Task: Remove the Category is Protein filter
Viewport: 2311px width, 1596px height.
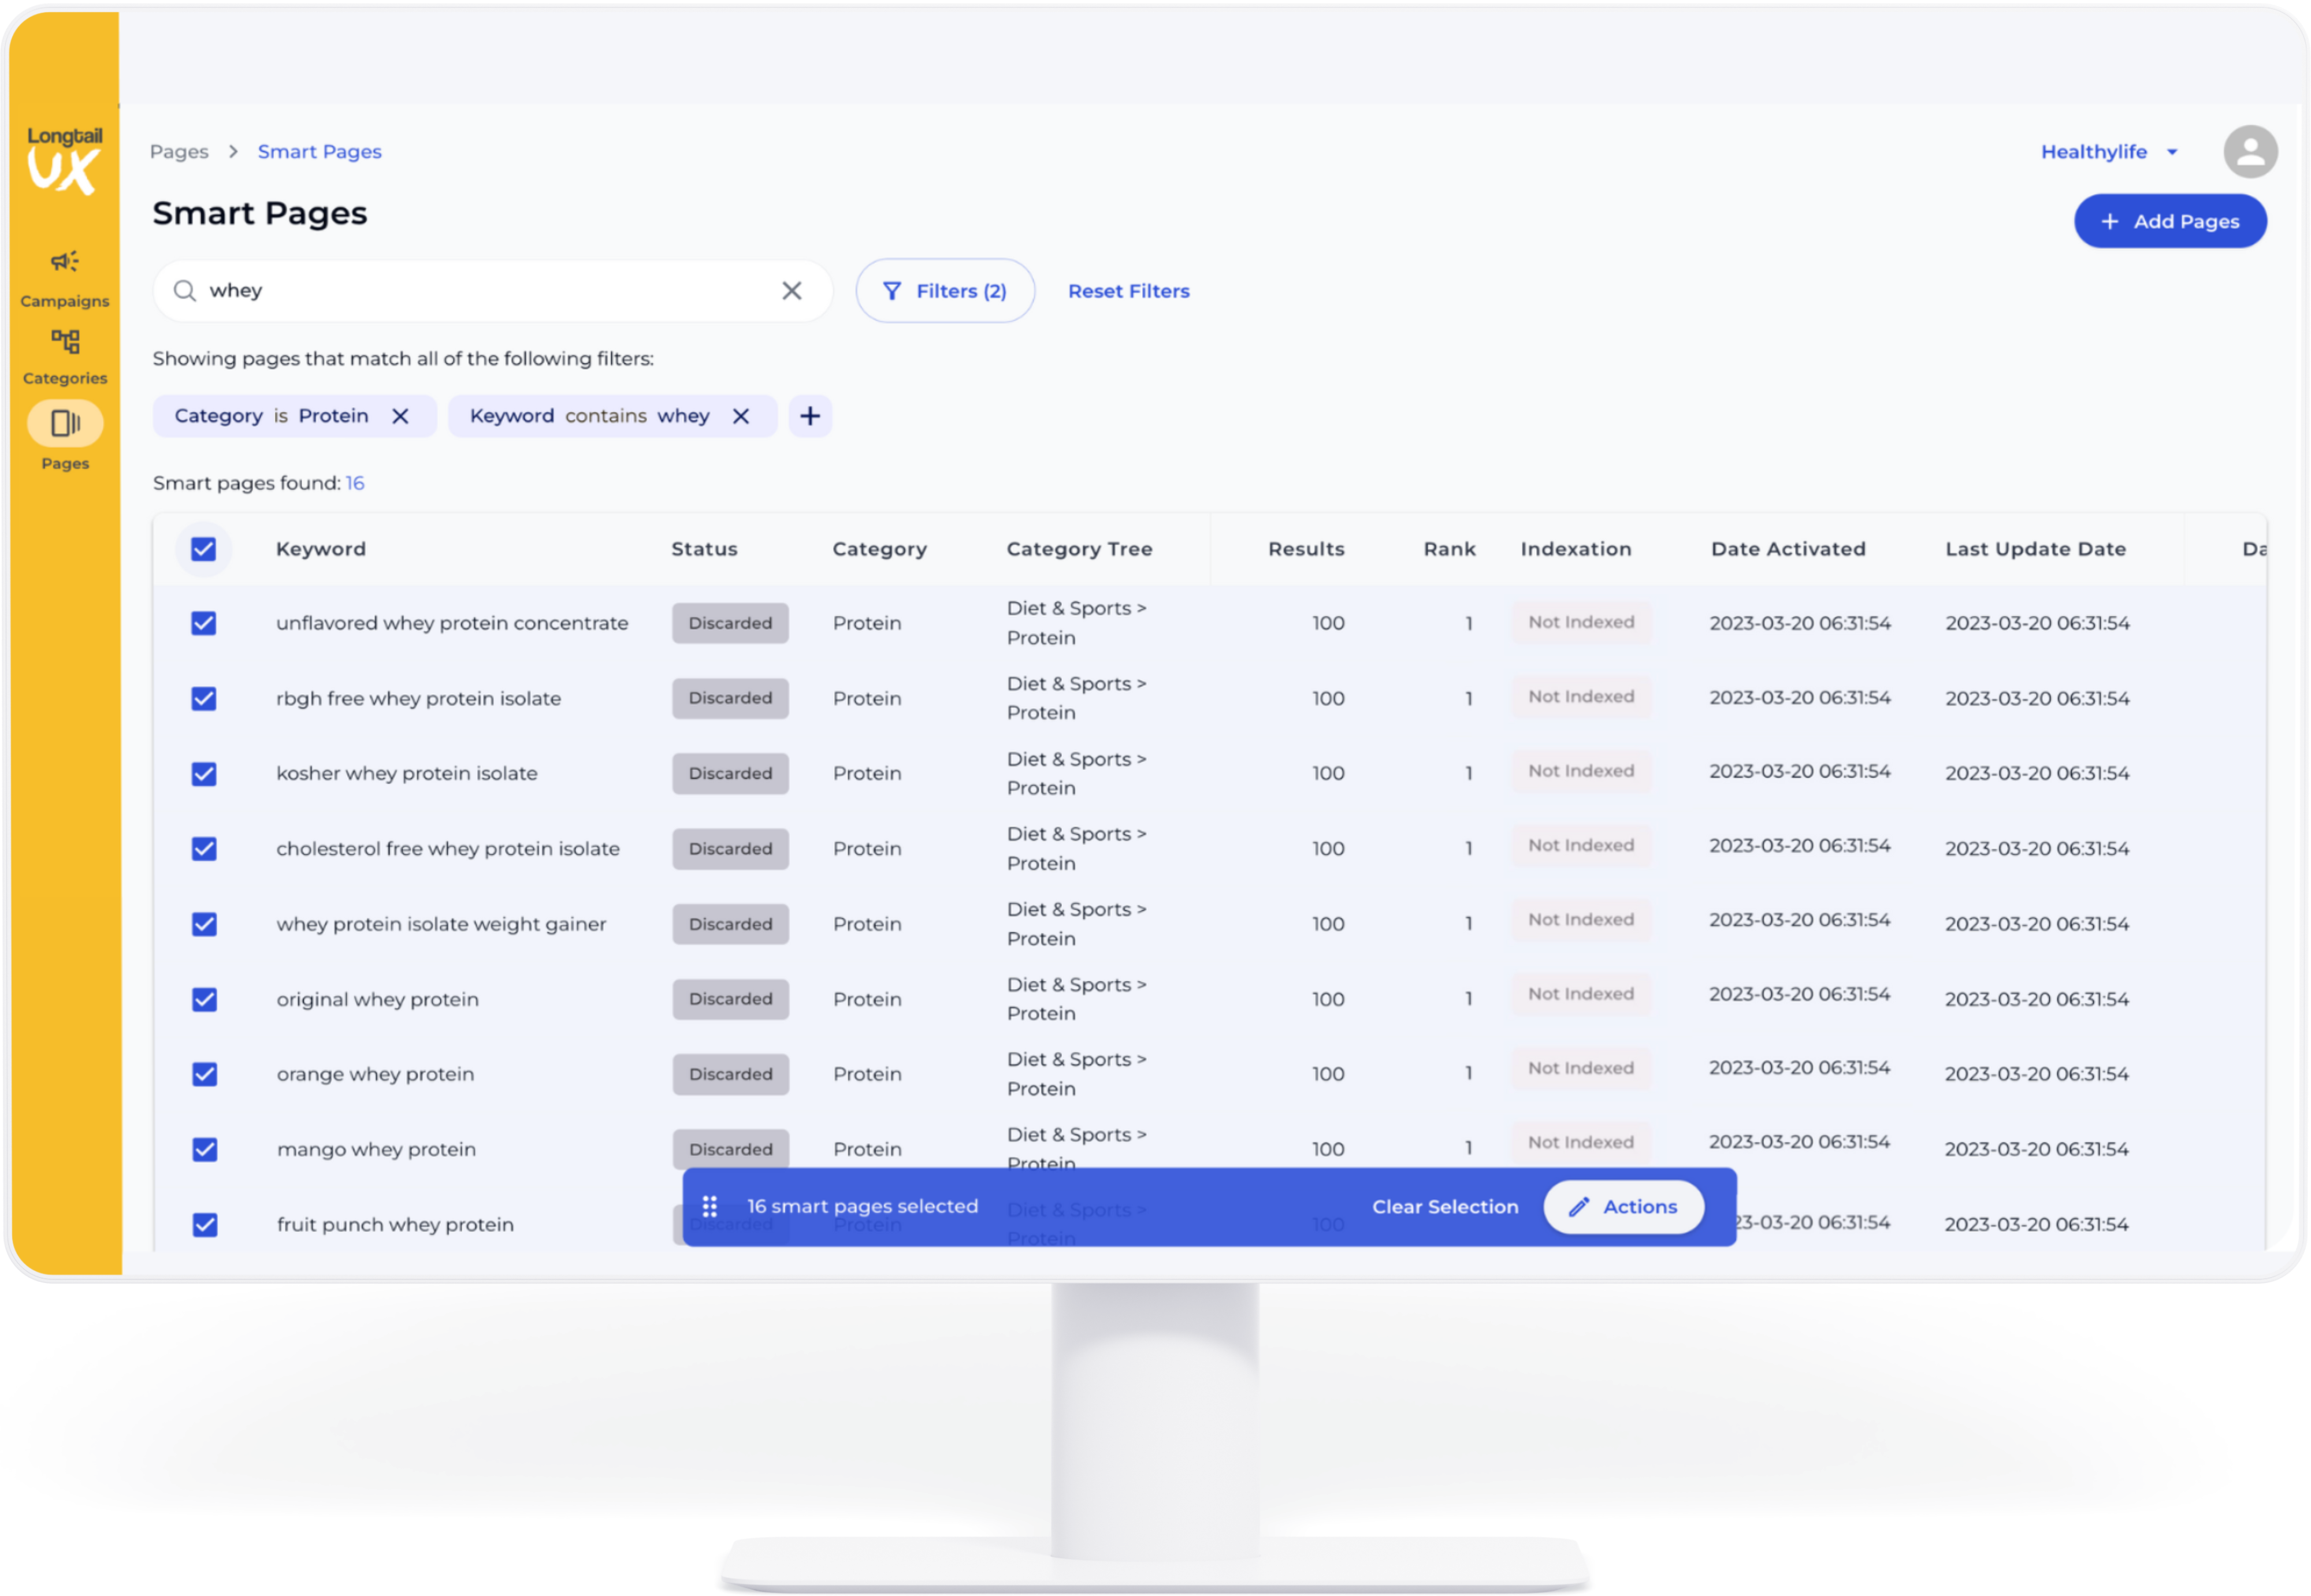Action: coord(400,416)
